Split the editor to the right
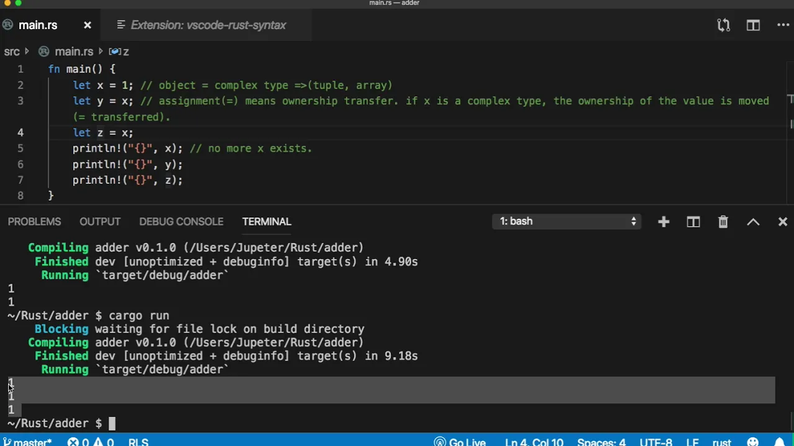This screenshot has height=446, width=794. click(753, 25)
